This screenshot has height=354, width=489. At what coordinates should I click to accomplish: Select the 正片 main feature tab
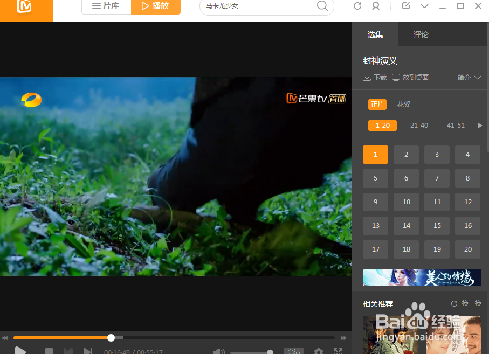point(377,105)
